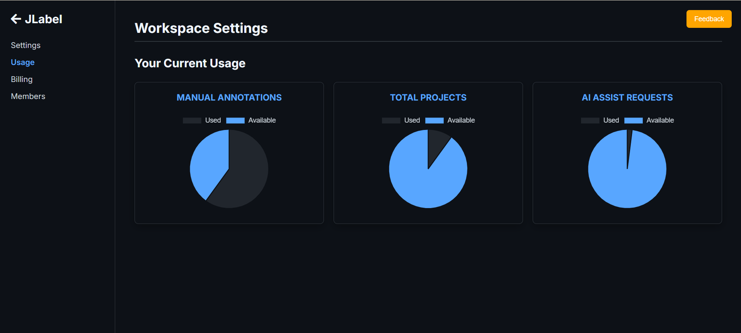Toggle Used legend in Manual Annotations chart
The height and width of the screenshot is (333, 741).
202,120
